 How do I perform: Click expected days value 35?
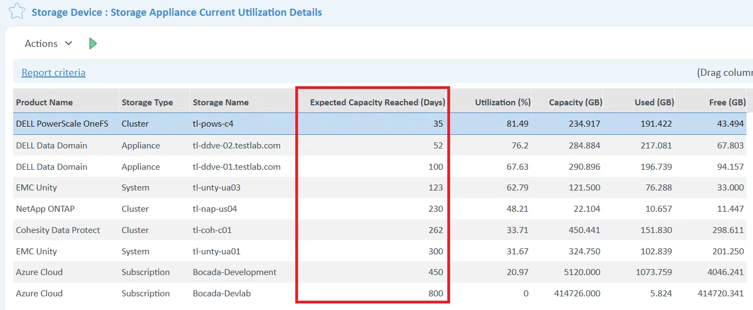[x=438, y=124]
